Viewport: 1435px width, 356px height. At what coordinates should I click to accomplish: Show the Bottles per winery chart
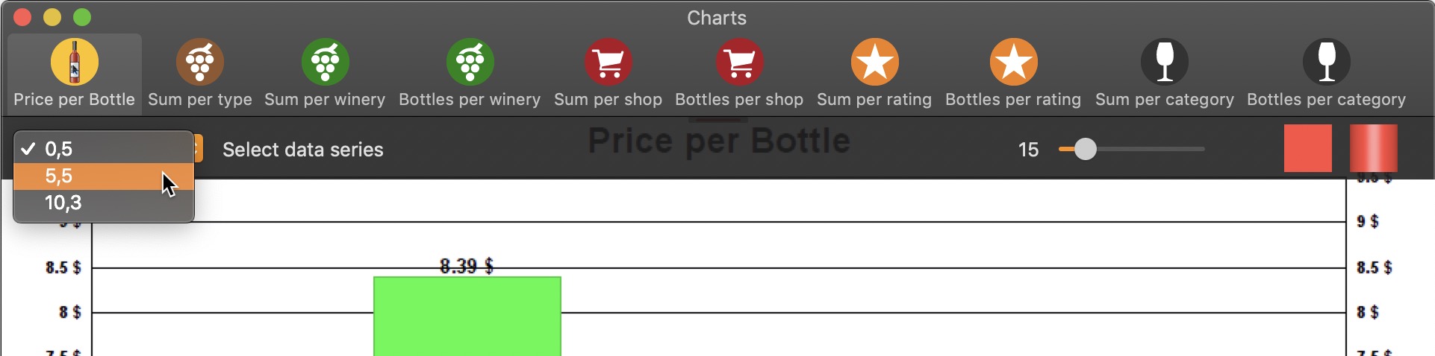point(470,73)
